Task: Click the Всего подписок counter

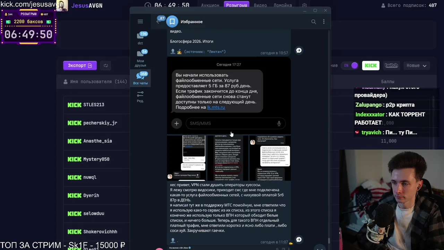Action: (x=409, y=6)
